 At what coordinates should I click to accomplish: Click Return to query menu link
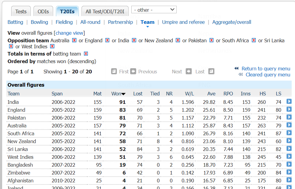tap(266, 69)
